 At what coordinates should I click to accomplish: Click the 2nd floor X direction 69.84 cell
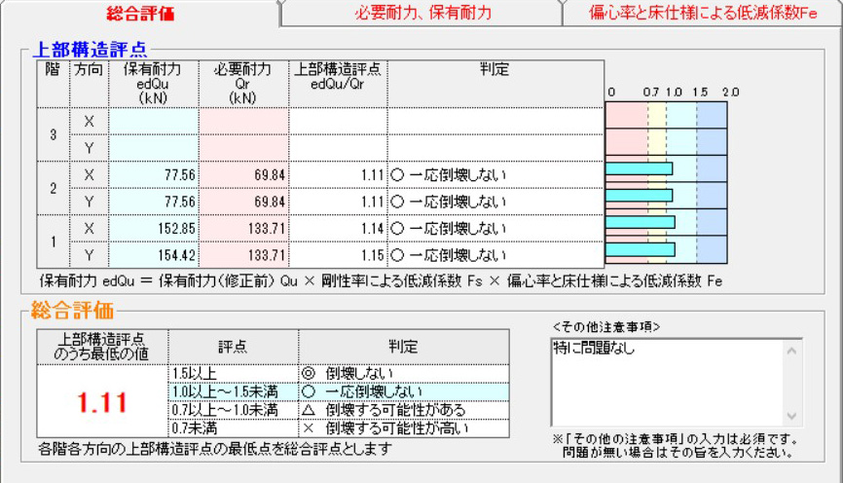[243, 175]
